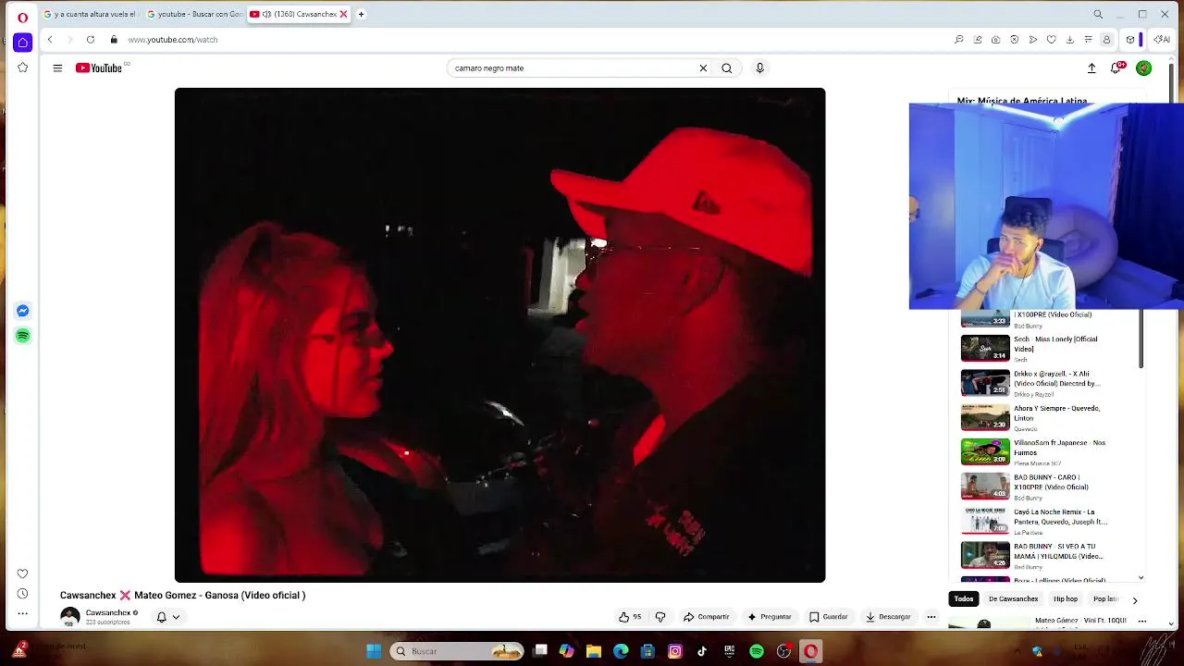Open YouTube notifications bell
This screenshot has width=1184, height=666.
(1117, 68)
